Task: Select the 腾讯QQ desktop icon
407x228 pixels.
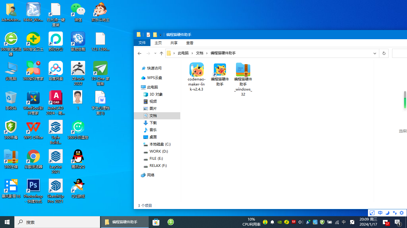Action: [x=78, y=159]
